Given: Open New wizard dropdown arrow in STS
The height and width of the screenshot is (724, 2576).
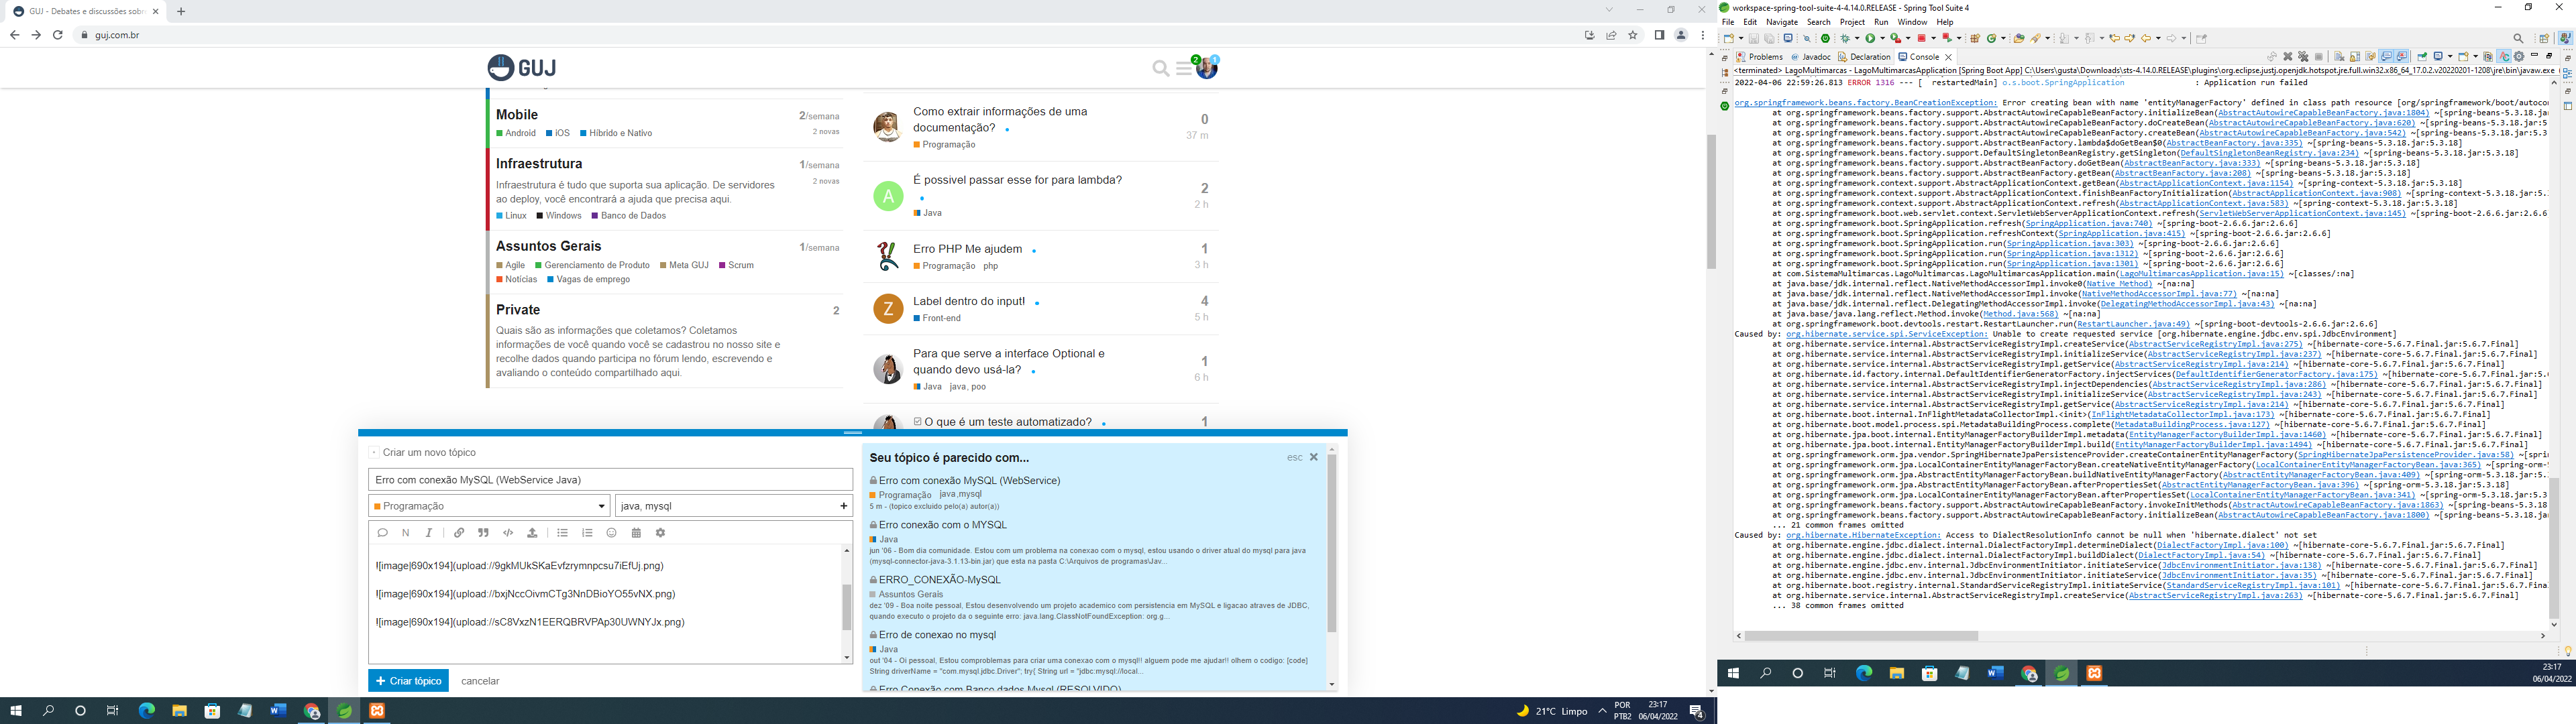Looking at the screenshot, I should click(1742, 38).
